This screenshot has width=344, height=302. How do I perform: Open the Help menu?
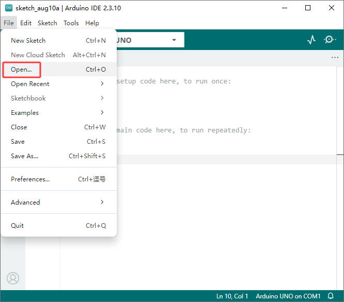[92, 23]
